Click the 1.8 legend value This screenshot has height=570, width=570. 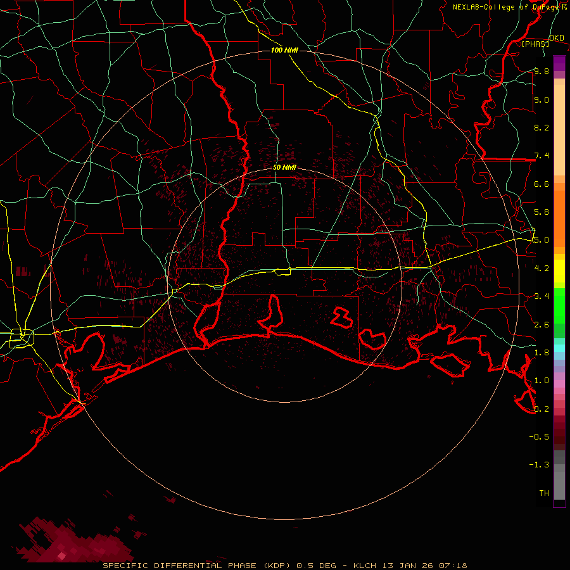(541, 353)
